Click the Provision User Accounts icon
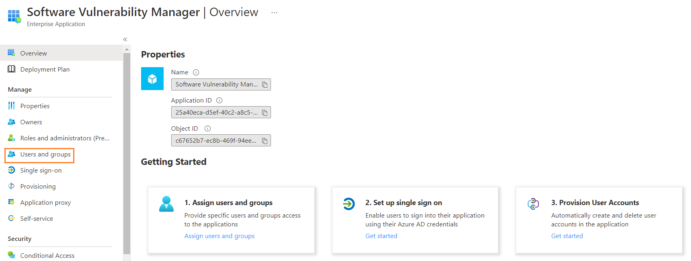 [x=533, y=204]
